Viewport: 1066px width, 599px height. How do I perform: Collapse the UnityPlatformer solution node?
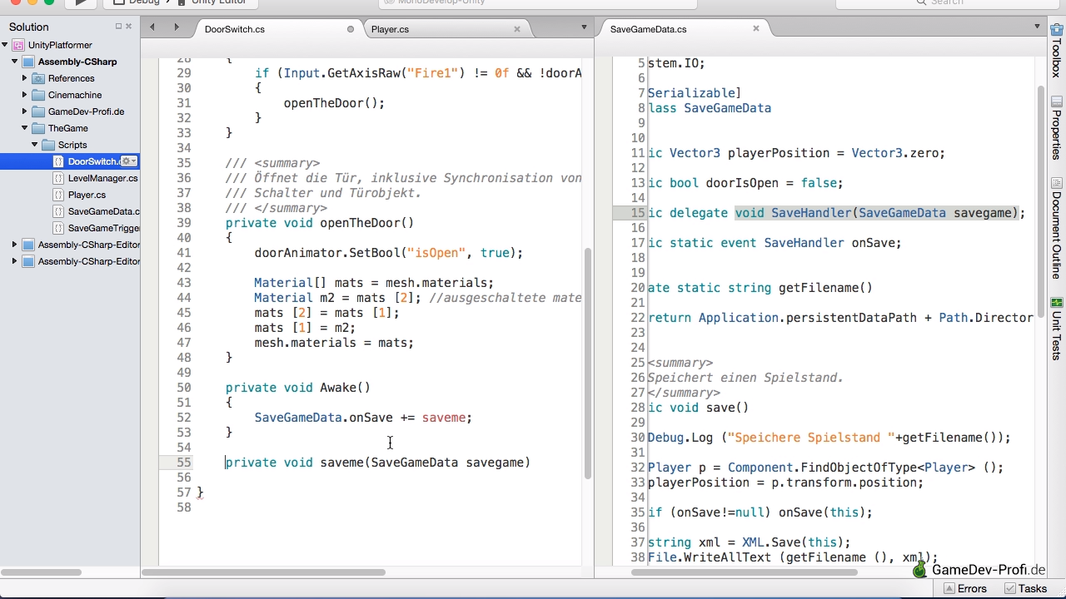6,45
